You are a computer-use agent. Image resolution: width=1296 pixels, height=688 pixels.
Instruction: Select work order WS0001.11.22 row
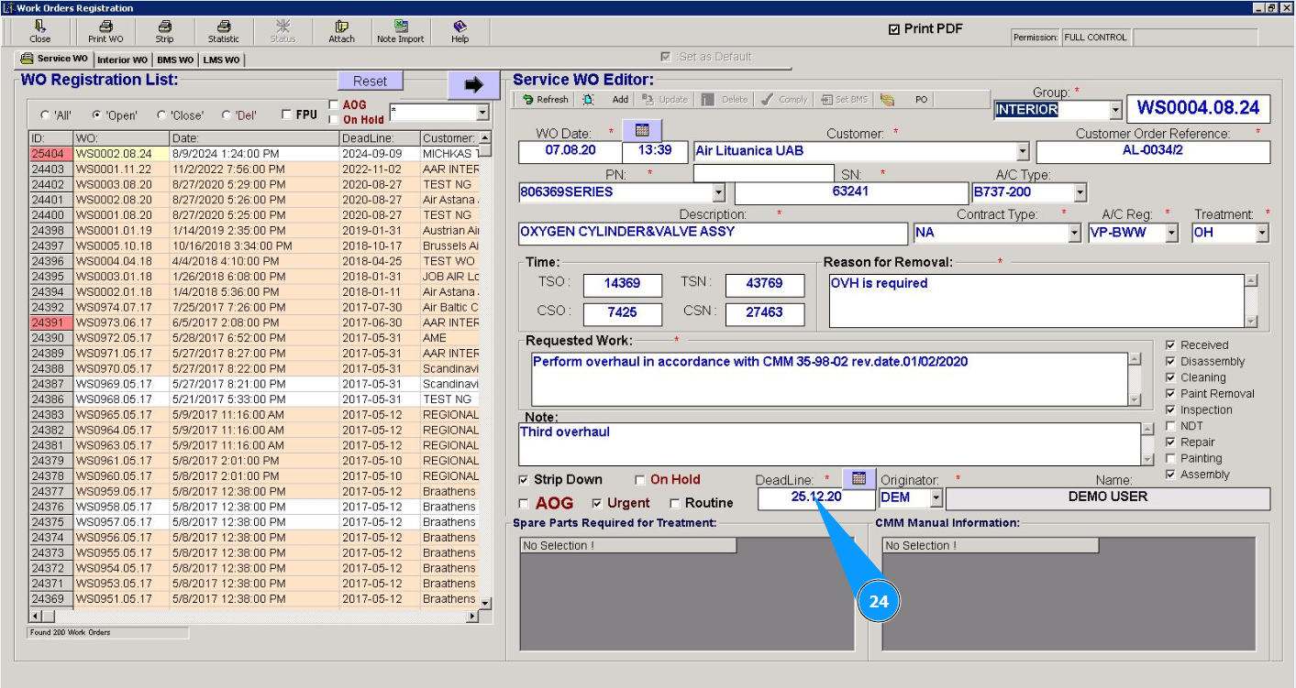tap(114, 169)
